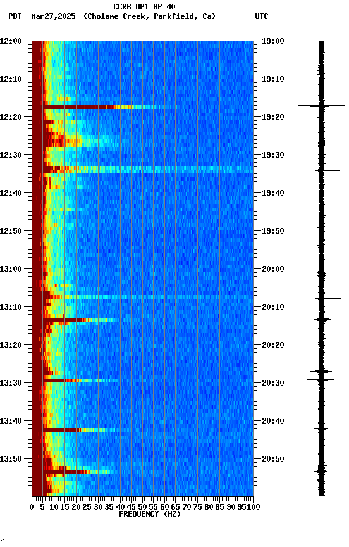This screenshot has height=547, width=349.
Task: Click the 'PDT' timezone label
Action: pyautogui.click(x=15, y=16)
